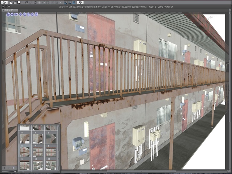232x174 pixels.
Task: Toggle Snap to Special Ruler
Action: tap(70, 3)
